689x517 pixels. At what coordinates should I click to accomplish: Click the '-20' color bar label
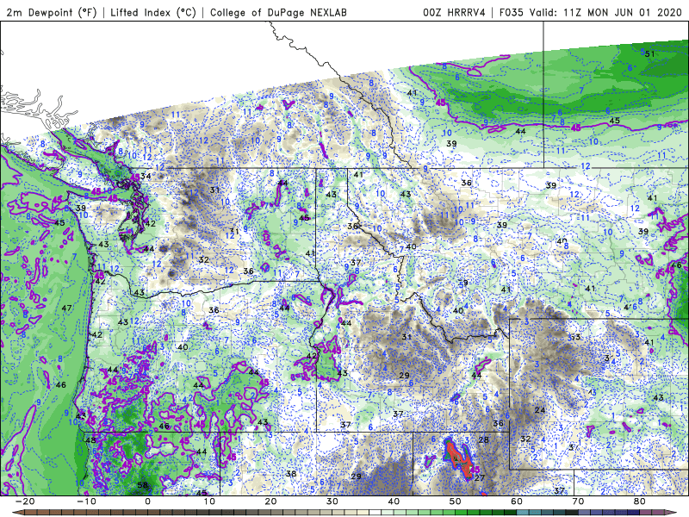[25, 501]
